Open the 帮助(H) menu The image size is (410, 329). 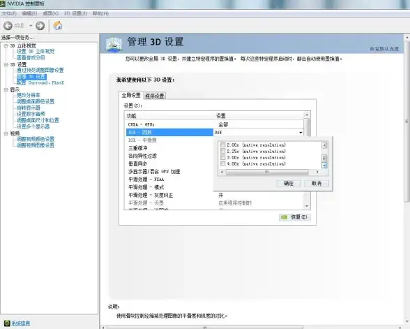click(x=100, y=13)
